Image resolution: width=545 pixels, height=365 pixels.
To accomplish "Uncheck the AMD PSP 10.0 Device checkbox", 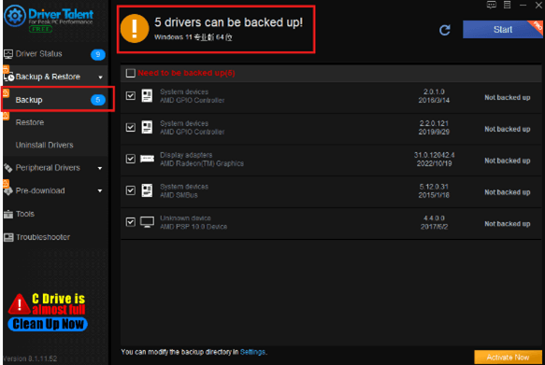I will 131,222.
